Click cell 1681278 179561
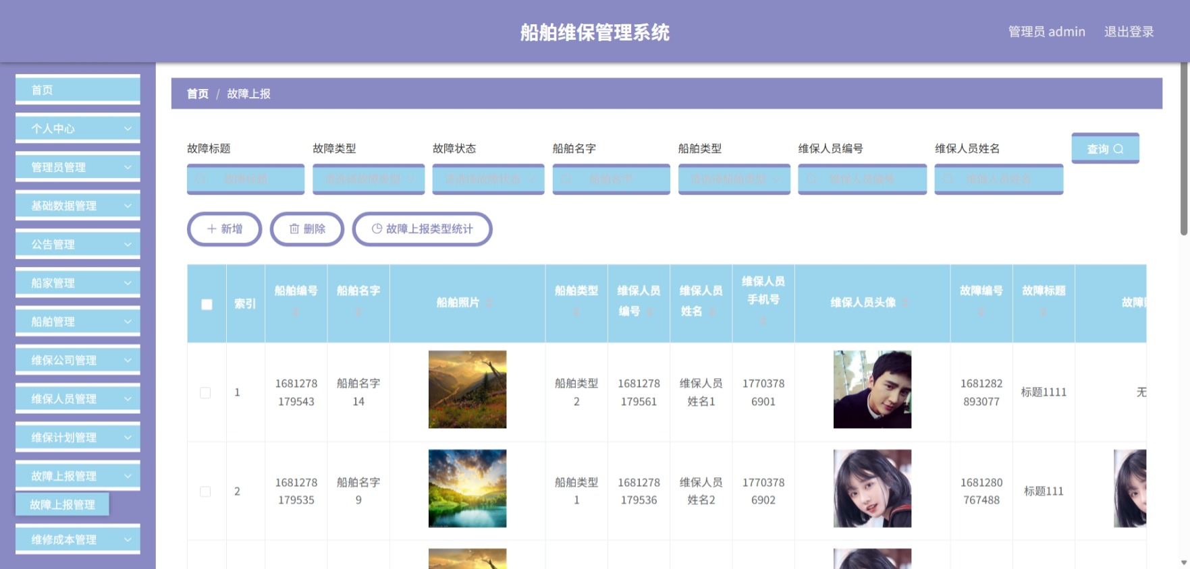 (x=639, y=392)
